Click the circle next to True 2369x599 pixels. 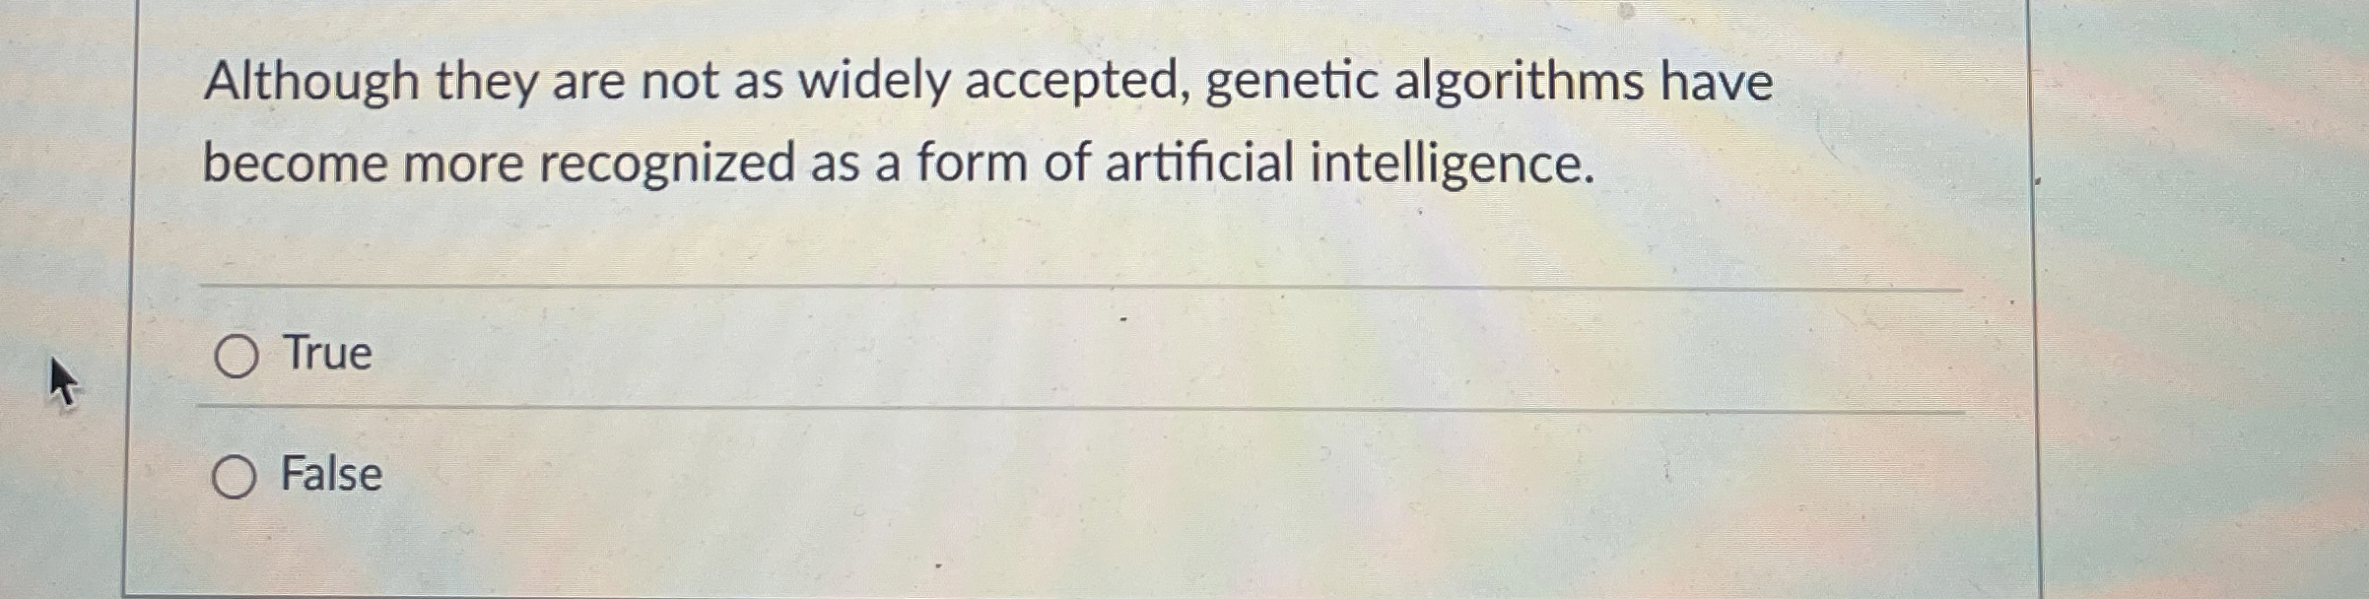coord(239,357)
